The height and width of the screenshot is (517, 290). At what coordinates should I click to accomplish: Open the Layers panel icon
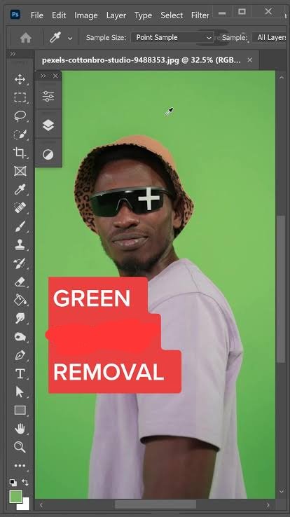pyautogui.click(x=48, y=125)
